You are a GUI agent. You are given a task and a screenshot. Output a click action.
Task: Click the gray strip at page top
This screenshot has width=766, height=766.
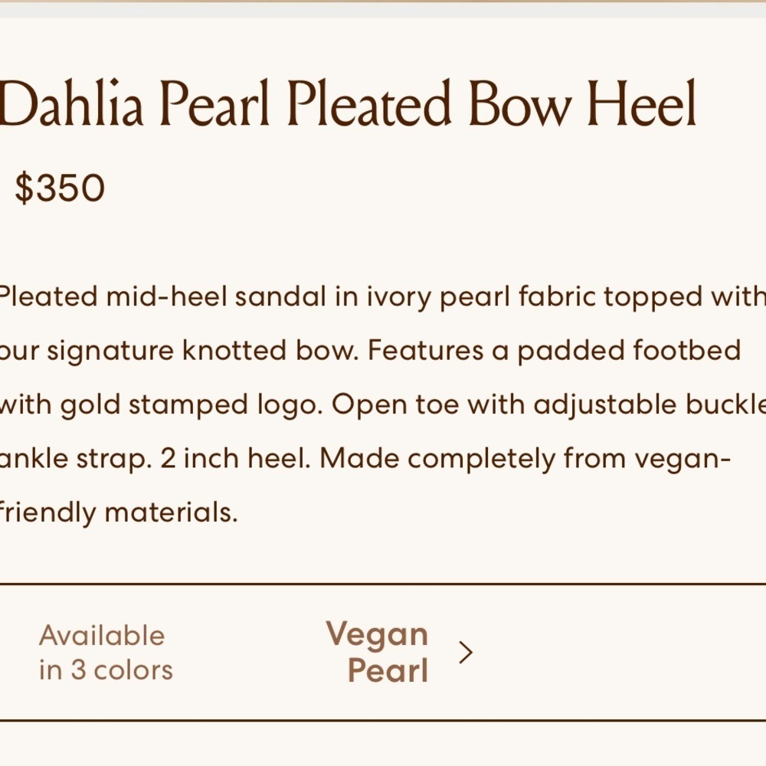383,10
